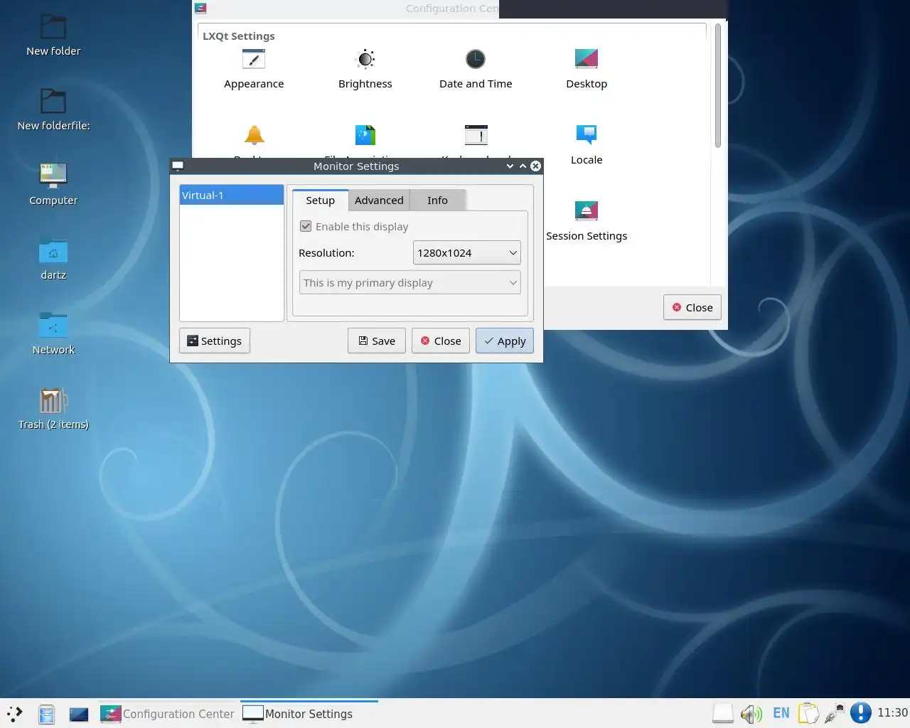910x728 pixels.
Task: Click the Configuration Center title bar icon
Action: coord(200,9)
